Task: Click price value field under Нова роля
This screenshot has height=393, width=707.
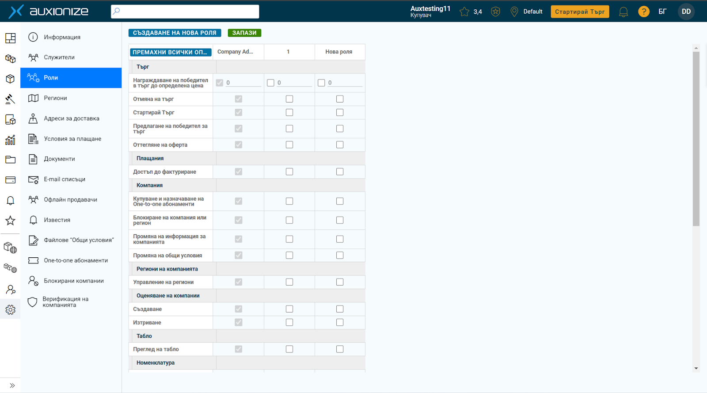Action: 345,83
